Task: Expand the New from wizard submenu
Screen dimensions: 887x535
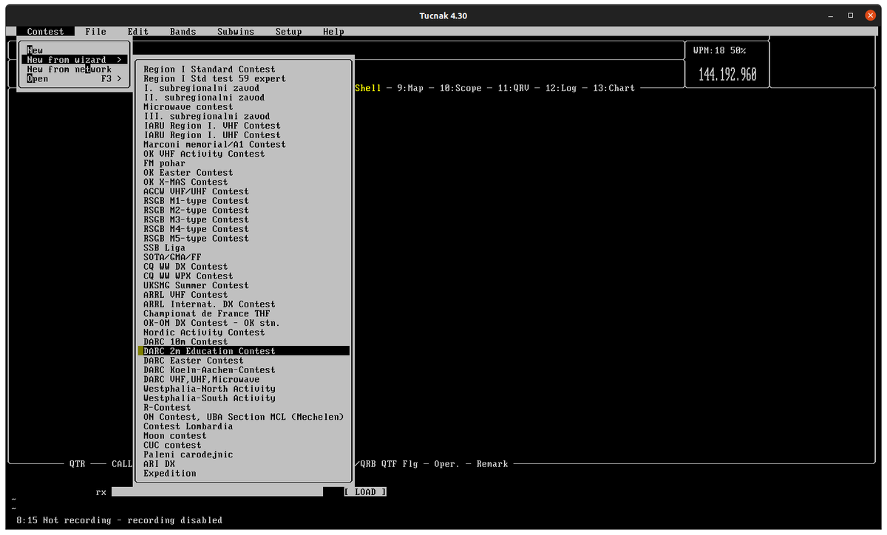Action: tap(75, 60)
